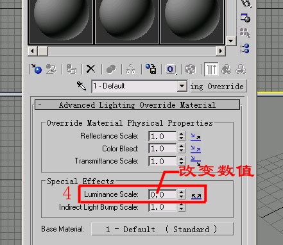Click the horizontal scrollbar right arrow
This screenshot has width=283, height=245.
pyautogui.click(x=221, y=51)
